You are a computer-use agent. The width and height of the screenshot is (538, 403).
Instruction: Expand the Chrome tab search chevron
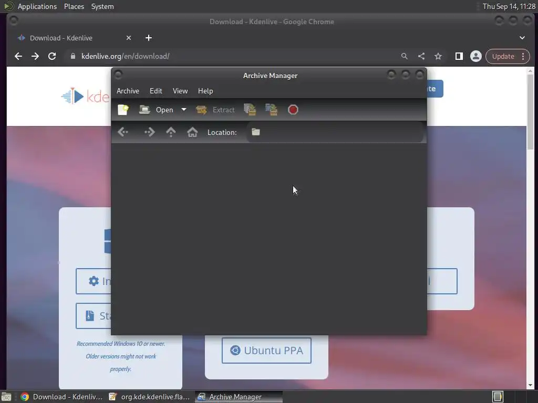522,38
